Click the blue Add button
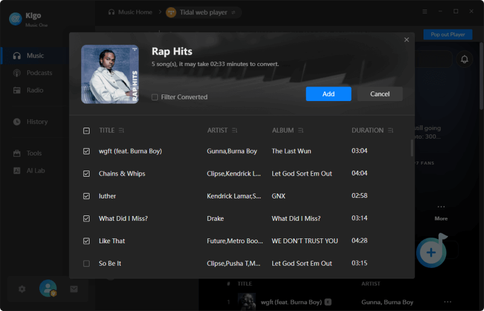 (x=329, y=94)
